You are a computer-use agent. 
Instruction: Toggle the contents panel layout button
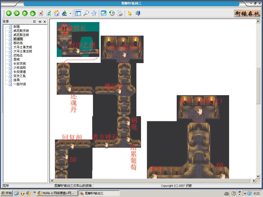pyautogui.click(x=78, y=13)
